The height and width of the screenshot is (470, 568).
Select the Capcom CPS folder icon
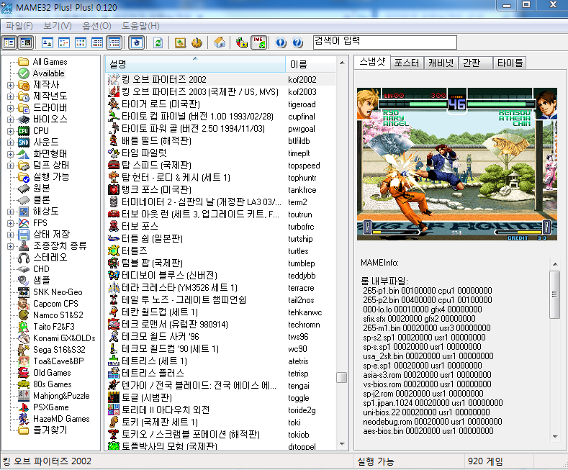(x=24, y=304)
